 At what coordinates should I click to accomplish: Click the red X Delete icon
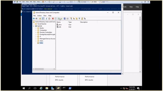53,18
